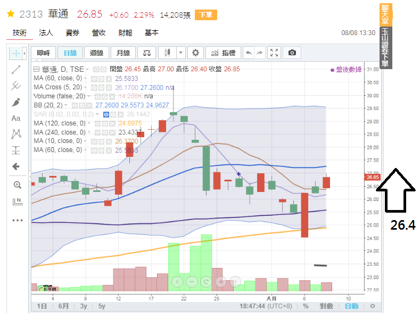Open the 指標 indicators menu

[x=223, y=53]
